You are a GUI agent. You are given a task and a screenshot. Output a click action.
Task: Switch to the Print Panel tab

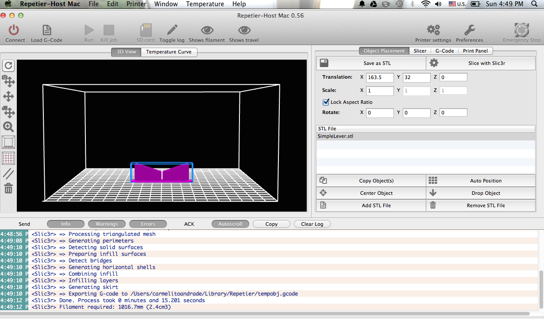coord(475,51)
